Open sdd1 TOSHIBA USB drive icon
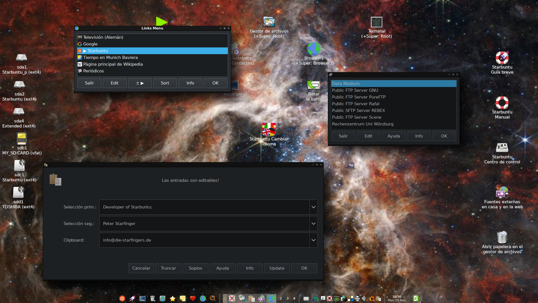The width and height of the screenshot is (538, 303). point(18,192)
